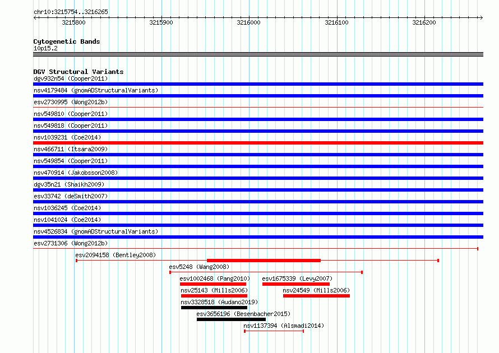
Task: Click nsv4526834 (gnomADStructuralVariants) label
Action: tap(96, 231)
